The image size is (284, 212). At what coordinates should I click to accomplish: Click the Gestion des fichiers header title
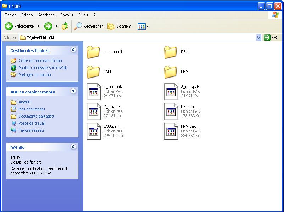[x=30, y=51]
